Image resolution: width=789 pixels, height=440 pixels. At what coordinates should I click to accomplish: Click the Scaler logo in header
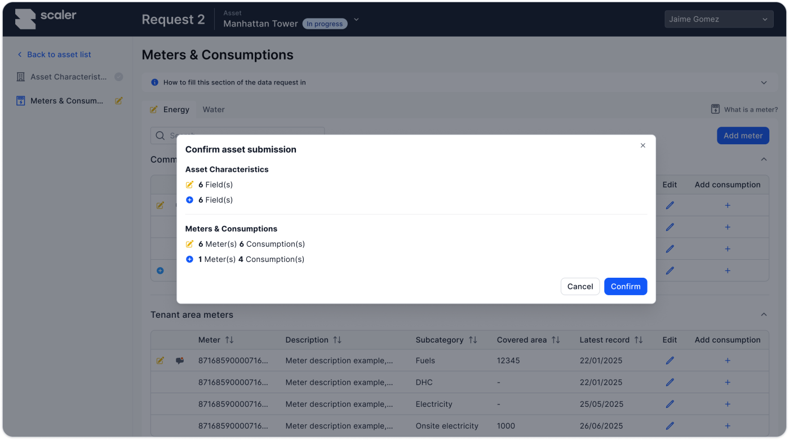46,19
